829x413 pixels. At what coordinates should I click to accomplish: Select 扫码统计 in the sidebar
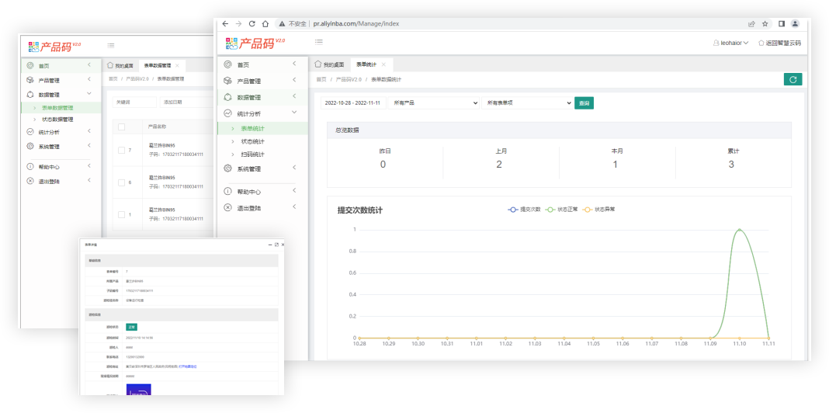(x=252, y=154)
